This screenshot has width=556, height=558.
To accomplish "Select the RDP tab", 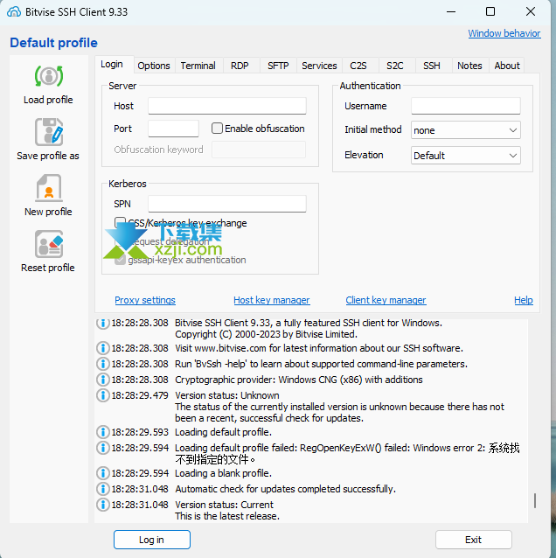I will pos(240,66).
